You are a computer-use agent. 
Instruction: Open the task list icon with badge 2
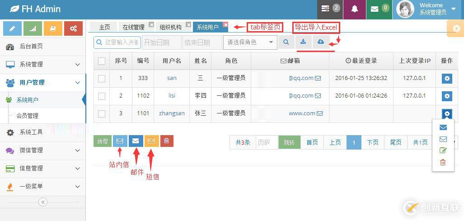(x=330, y=9)
